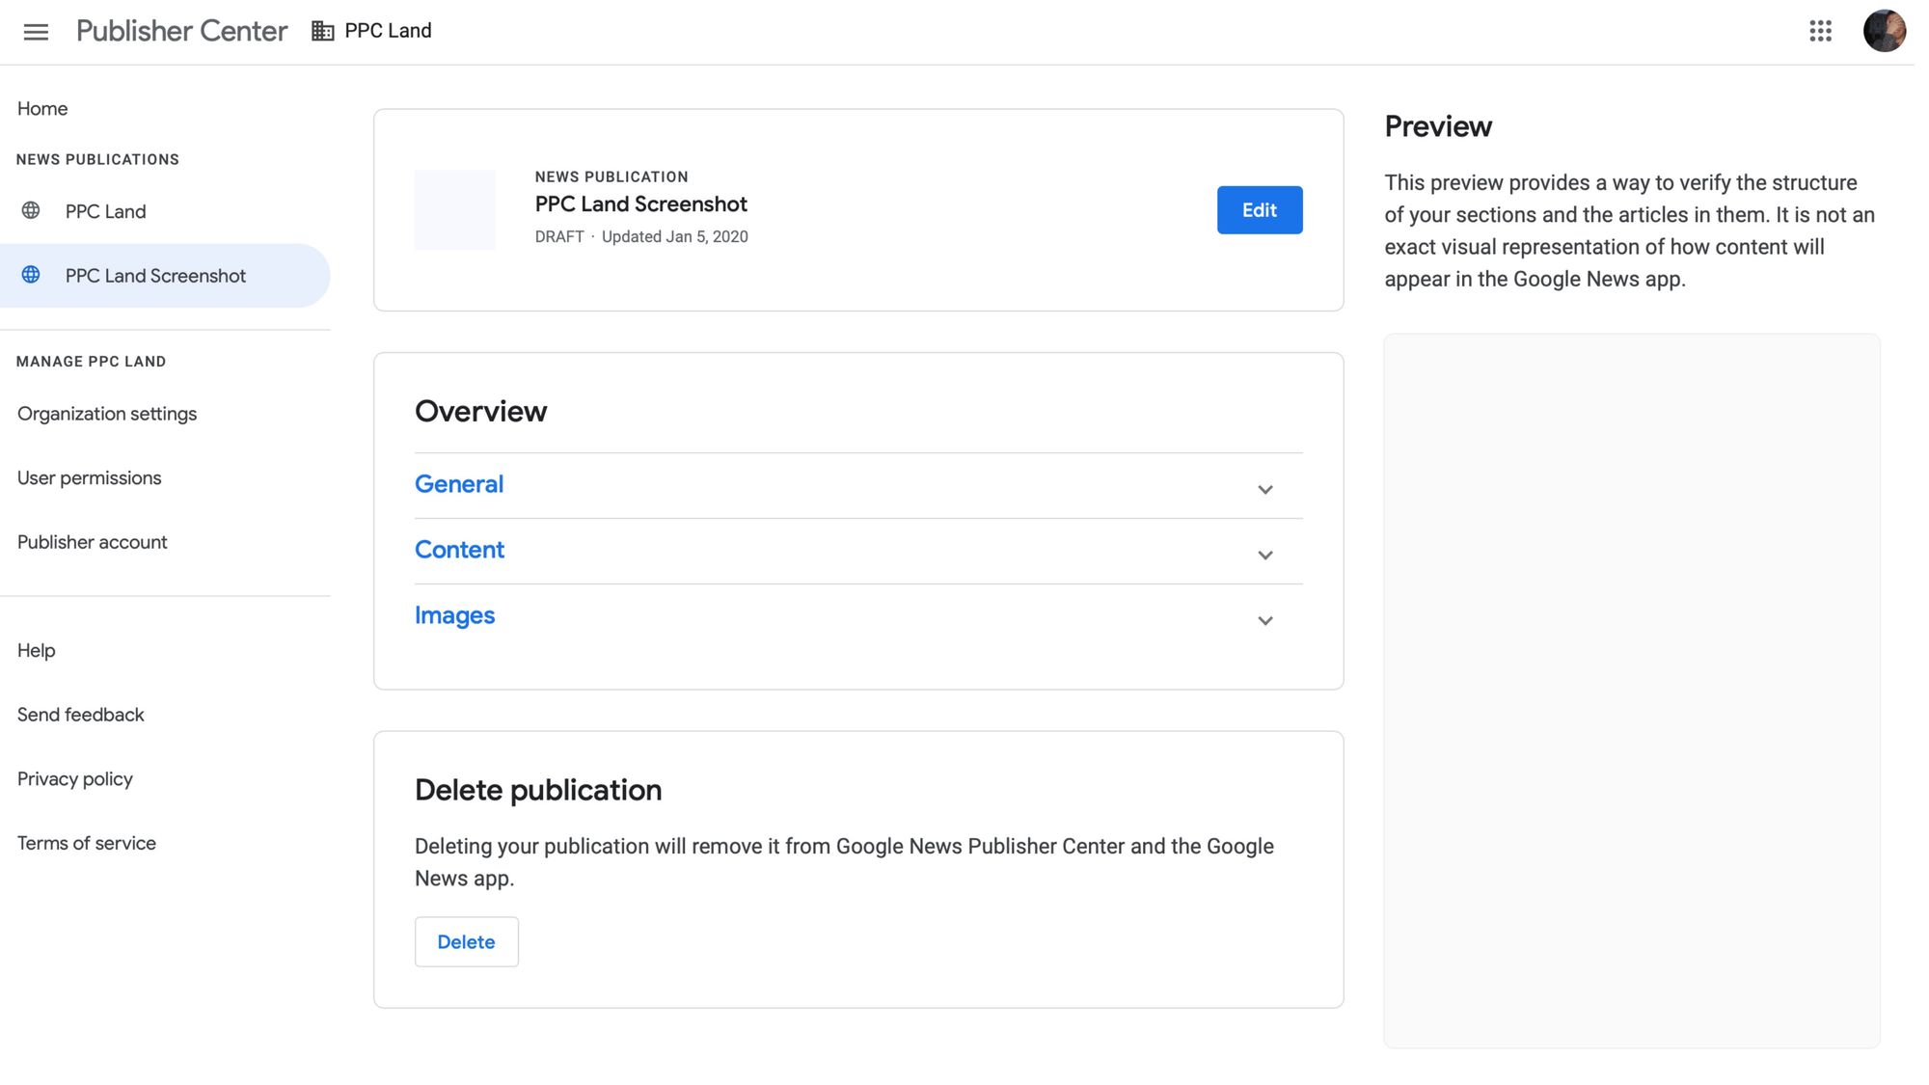Screen dimensions: 1929x1085
Task: Open Publisher account settings
Action: pos(92,541)
